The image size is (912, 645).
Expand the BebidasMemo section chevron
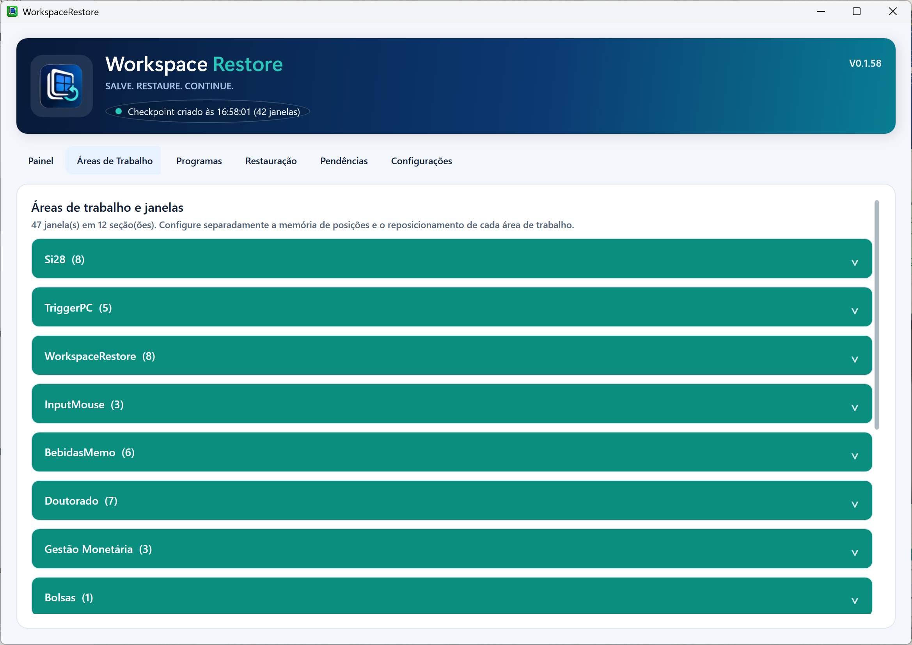coord(854,455)
